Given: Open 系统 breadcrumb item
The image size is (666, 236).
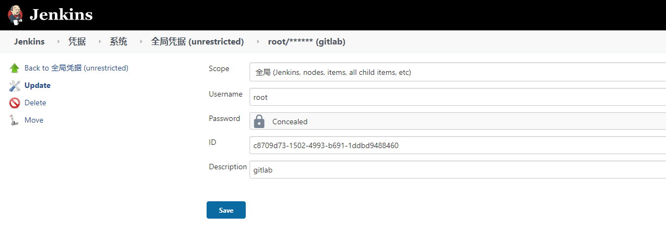Looking at the screenshot, I should [119, 42].
